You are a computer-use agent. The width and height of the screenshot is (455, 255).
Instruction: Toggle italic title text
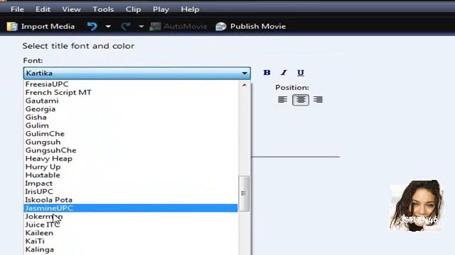[x=284, y=72]
